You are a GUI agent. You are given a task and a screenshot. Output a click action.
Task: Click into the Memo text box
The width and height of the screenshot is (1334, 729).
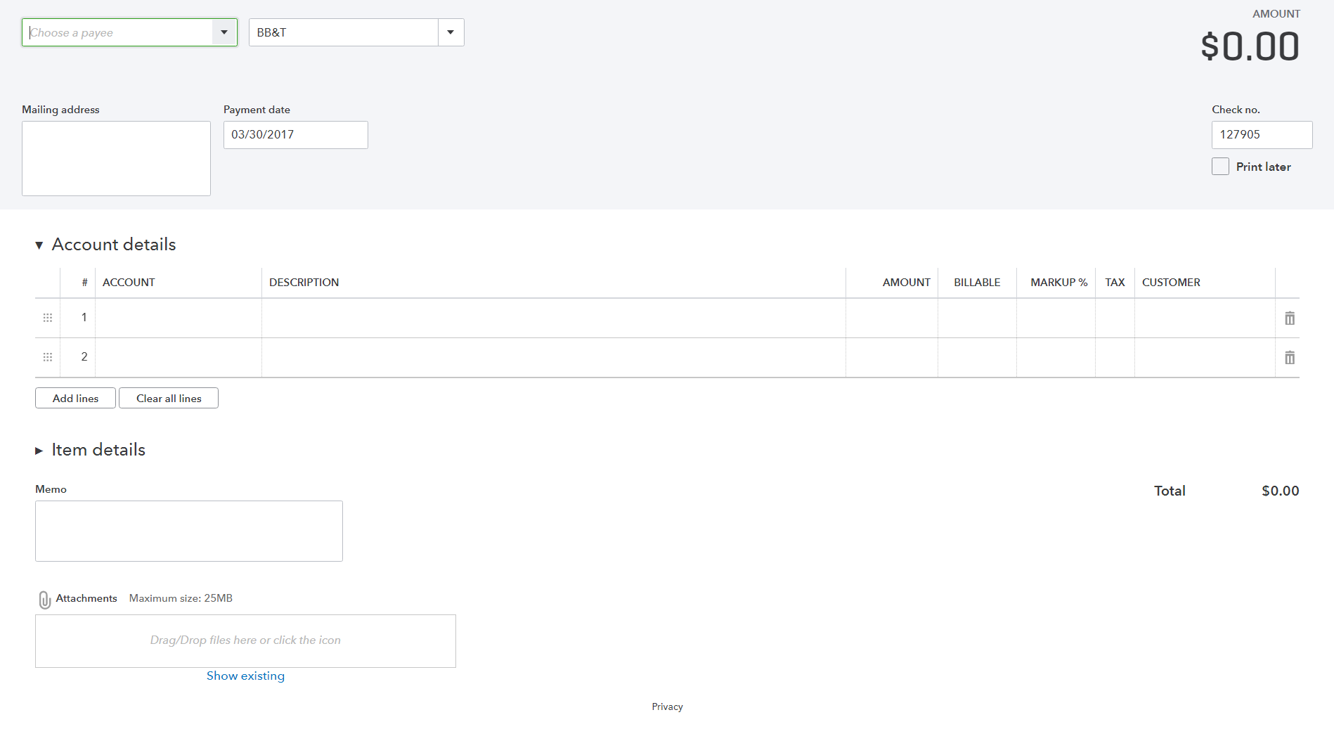tap(189, 531)
